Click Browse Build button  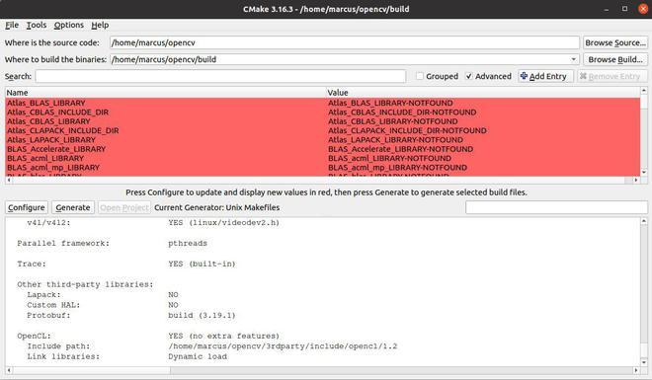[x=615, y=59]
